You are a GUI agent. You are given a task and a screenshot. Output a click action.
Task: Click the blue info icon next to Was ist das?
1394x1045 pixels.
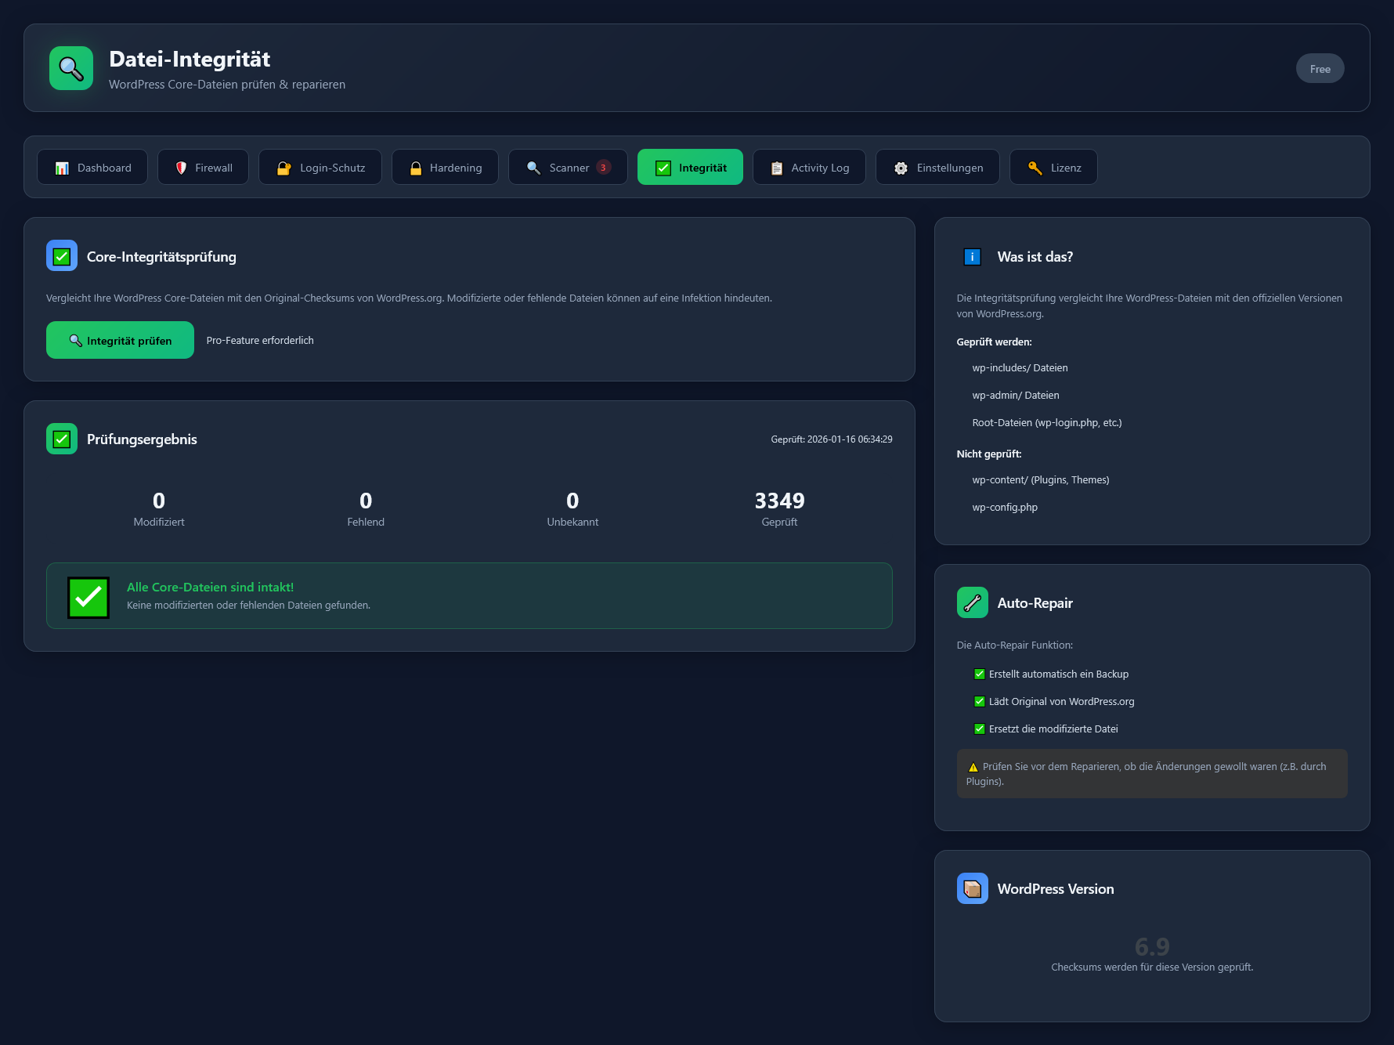[x=972, y=257]
